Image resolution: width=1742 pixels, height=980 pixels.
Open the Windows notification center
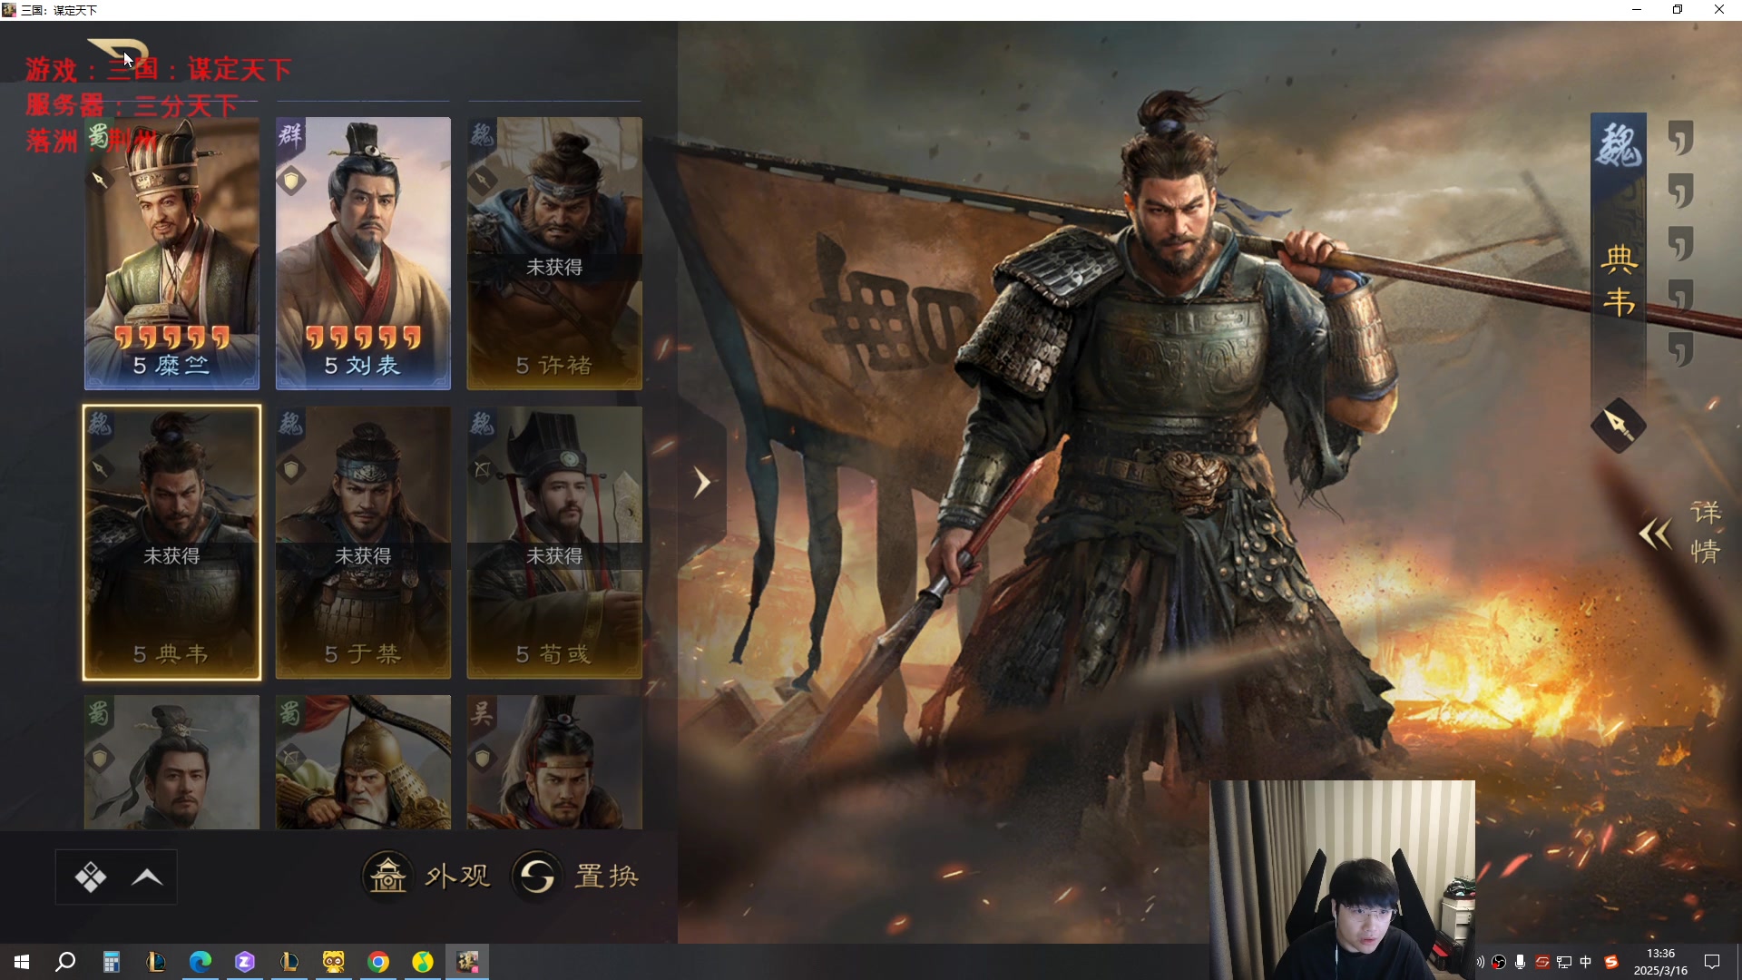[1712, 962]
